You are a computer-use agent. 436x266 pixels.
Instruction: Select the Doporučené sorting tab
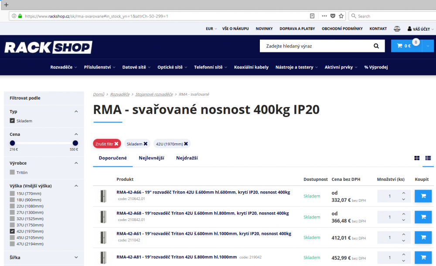(112, 158)
